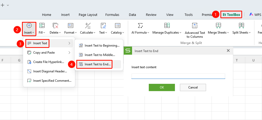The width and height of the screenshot is (262, 120).
Task: Choose Insert Specified Comment menu item
Action: [x=49, y=81]
